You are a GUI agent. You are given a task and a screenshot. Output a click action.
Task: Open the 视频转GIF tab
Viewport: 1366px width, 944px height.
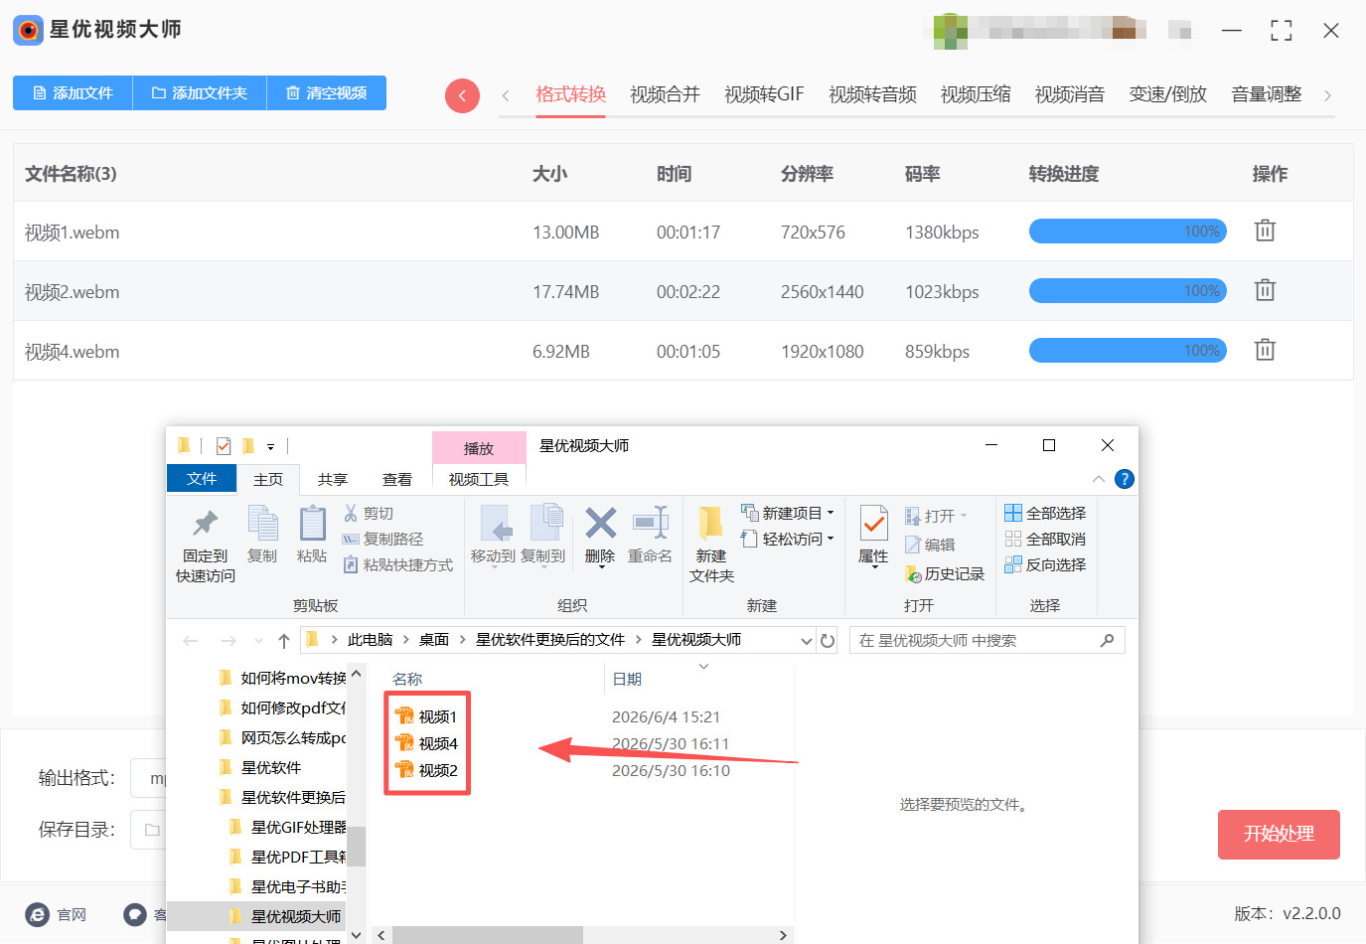point(764,94)
